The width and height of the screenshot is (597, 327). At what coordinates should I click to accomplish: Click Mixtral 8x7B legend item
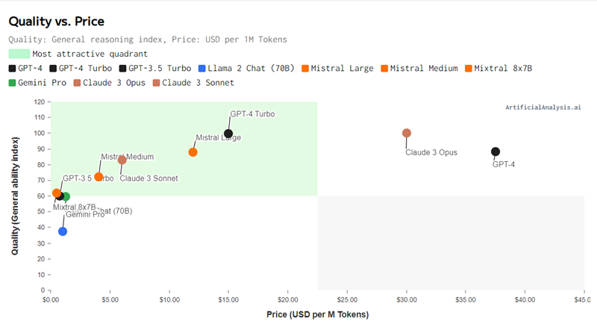tap(498, 69)
